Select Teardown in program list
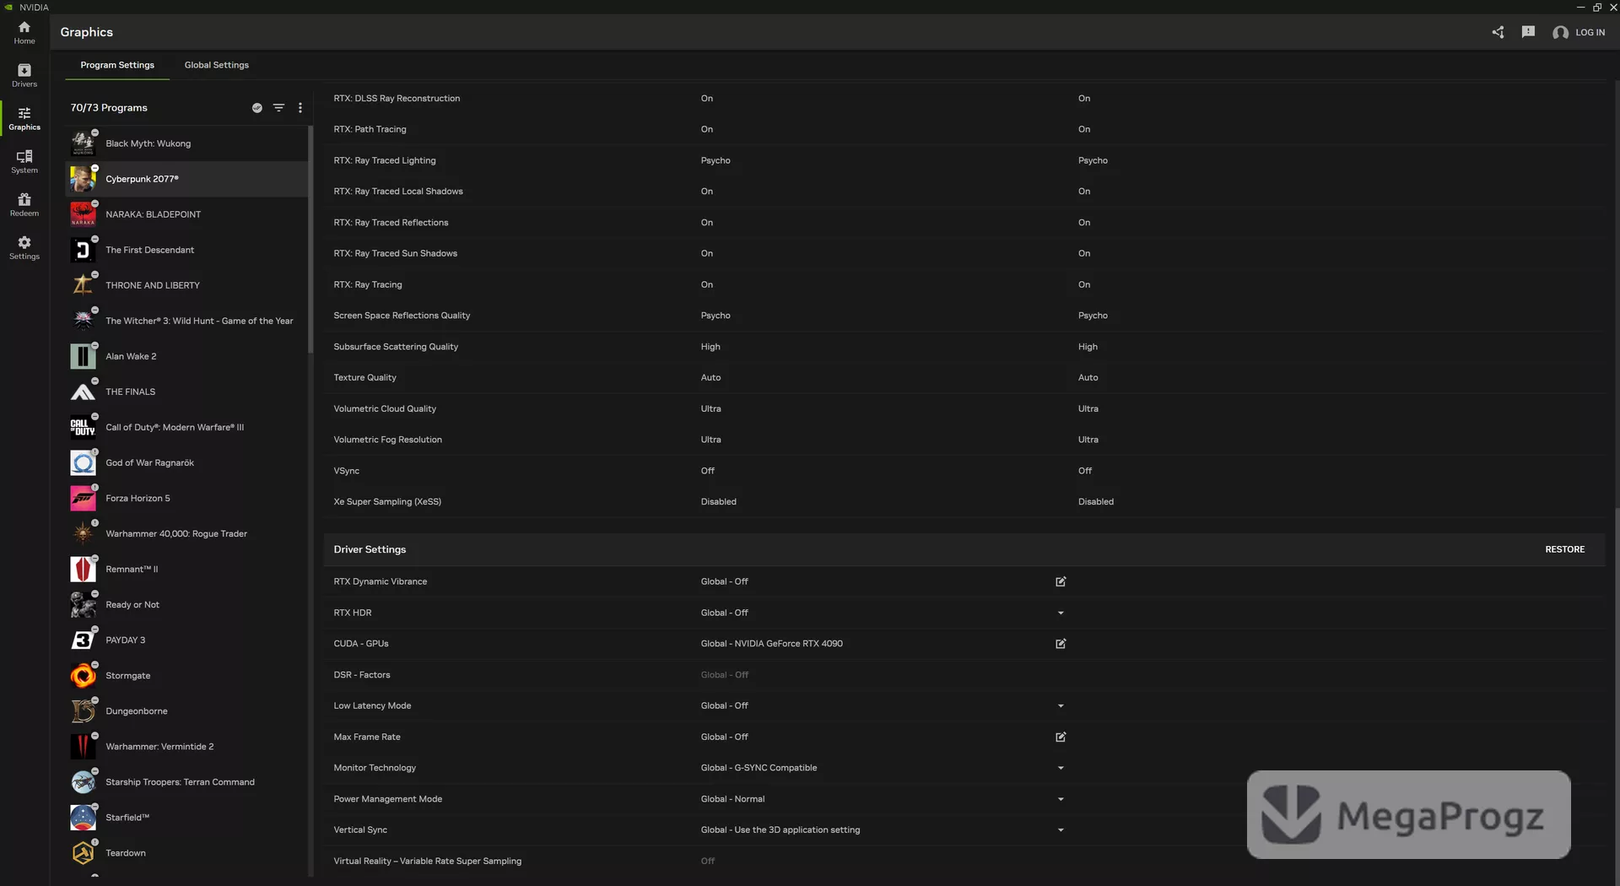The image size is (1620, 886). click(186, 852)
